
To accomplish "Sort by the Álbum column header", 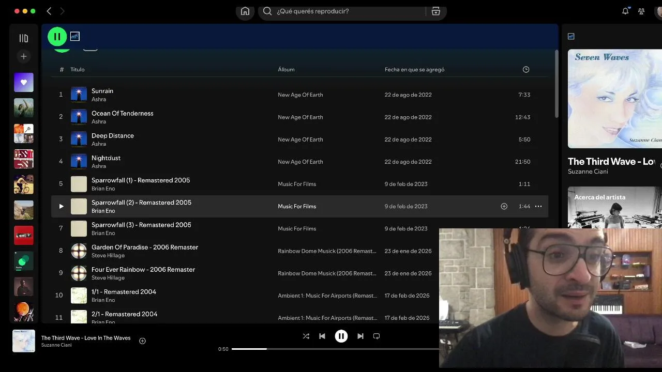I will 286,69.
